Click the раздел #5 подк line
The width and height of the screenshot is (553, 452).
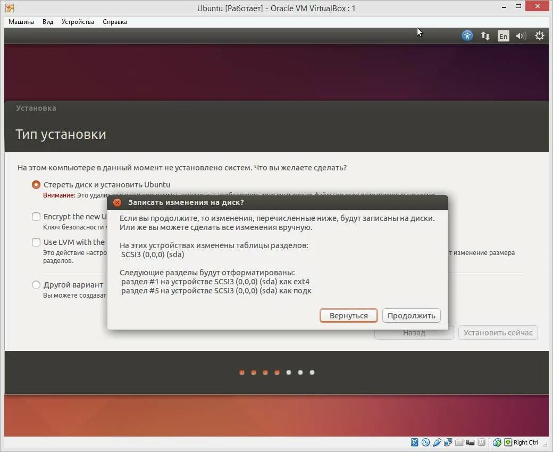point(216,291)
